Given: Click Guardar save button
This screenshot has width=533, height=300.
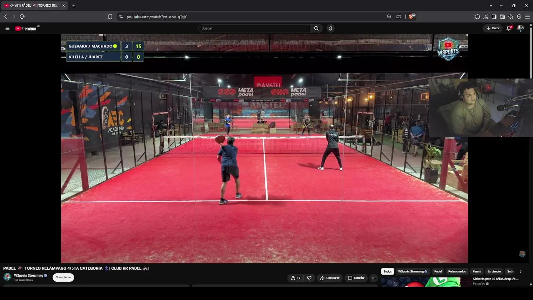Looking at the screenshot, I should [356, 278].
